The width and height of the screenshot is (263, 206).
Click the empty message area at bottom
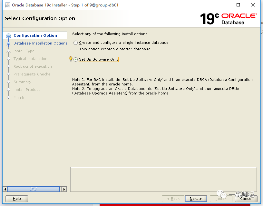tap(163, 179)
